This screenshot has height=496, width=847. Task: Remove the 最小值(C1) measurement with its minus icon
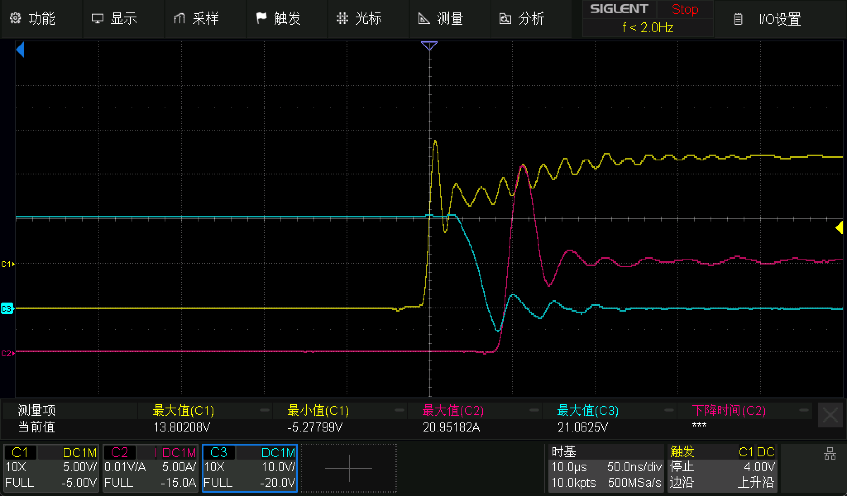[x=400, y=410]
